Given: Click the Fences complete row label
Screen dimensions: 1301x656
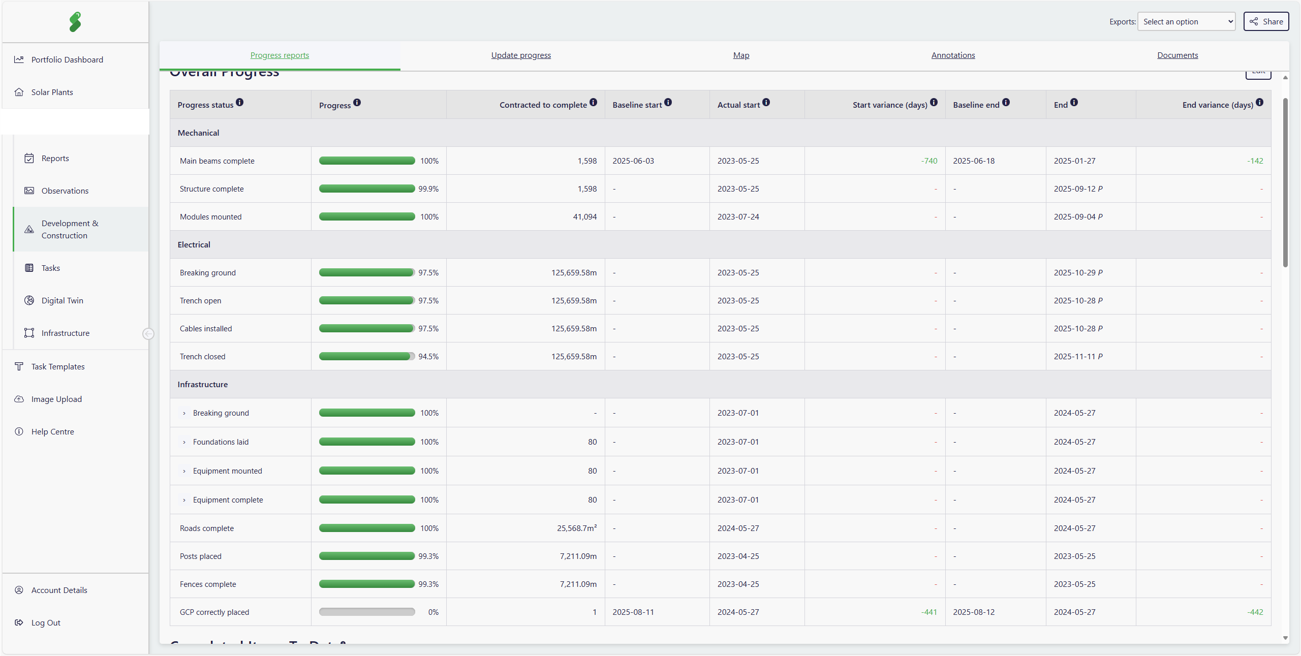Looking at the screenshot, I should (x=208, y=584).
